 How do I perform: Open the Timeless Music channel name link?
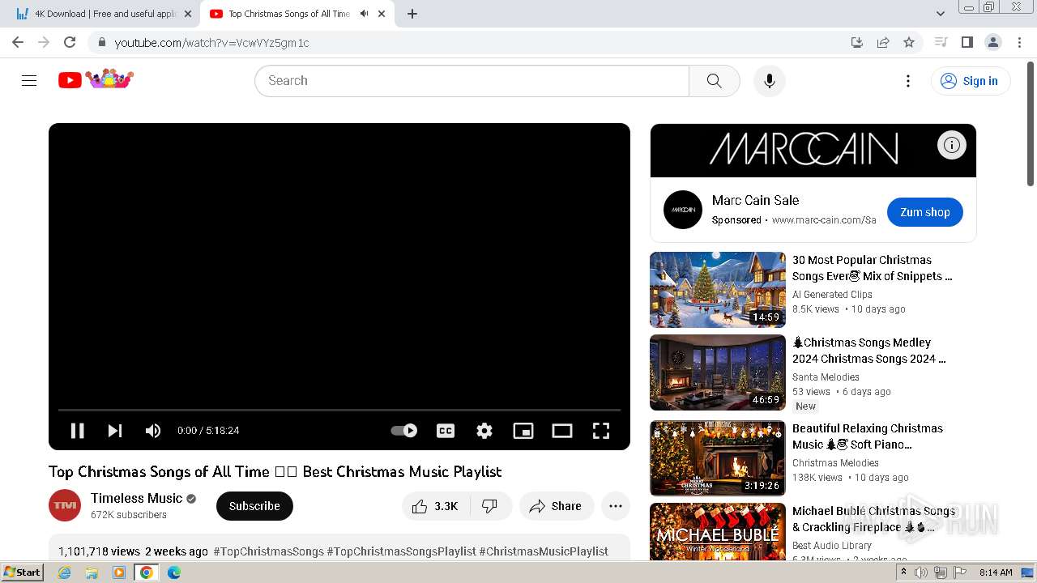[136, 498]
